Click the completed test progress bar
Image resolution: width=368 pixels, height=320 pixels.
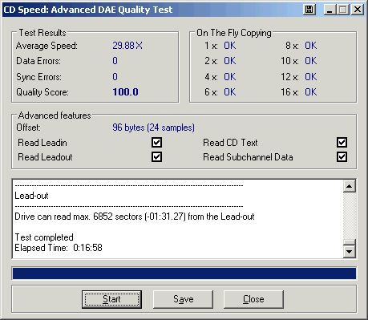pyautogui.click(x=184, y=273)
